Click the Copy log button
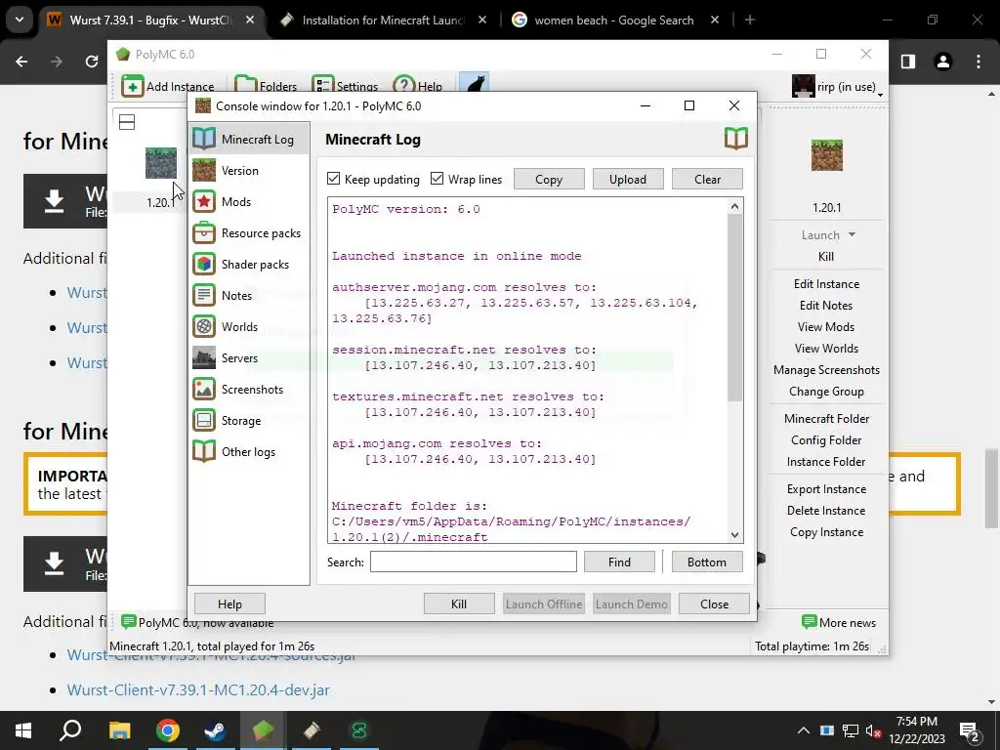 549,180
